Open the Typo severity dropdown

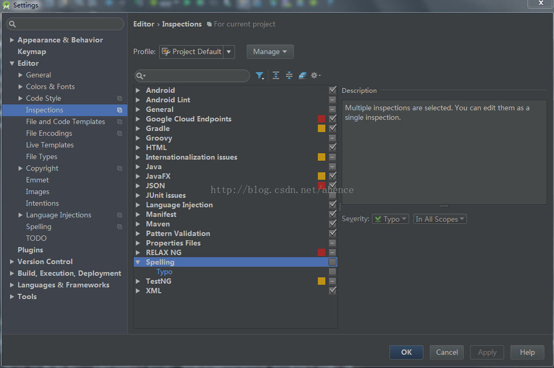[x=391, y=219]
